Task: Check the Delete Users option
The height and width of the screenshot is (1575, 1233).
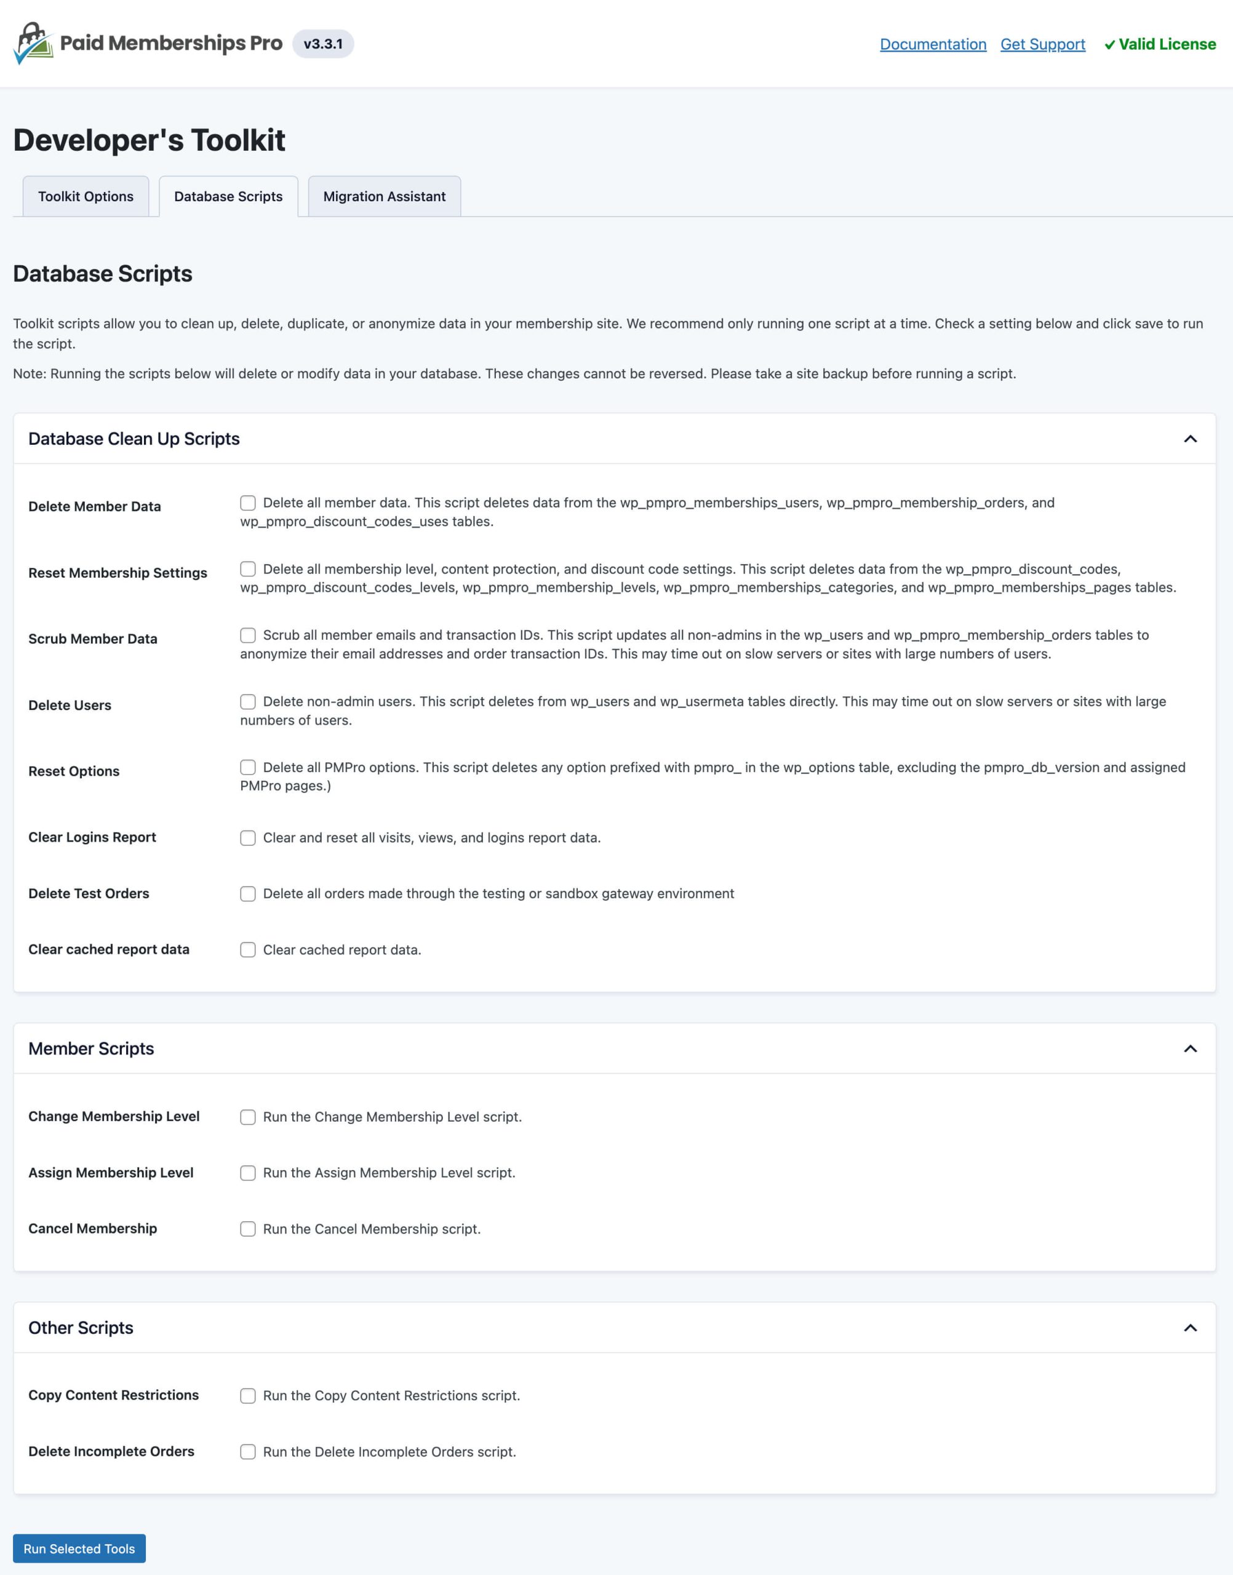Action: point(249,701)
